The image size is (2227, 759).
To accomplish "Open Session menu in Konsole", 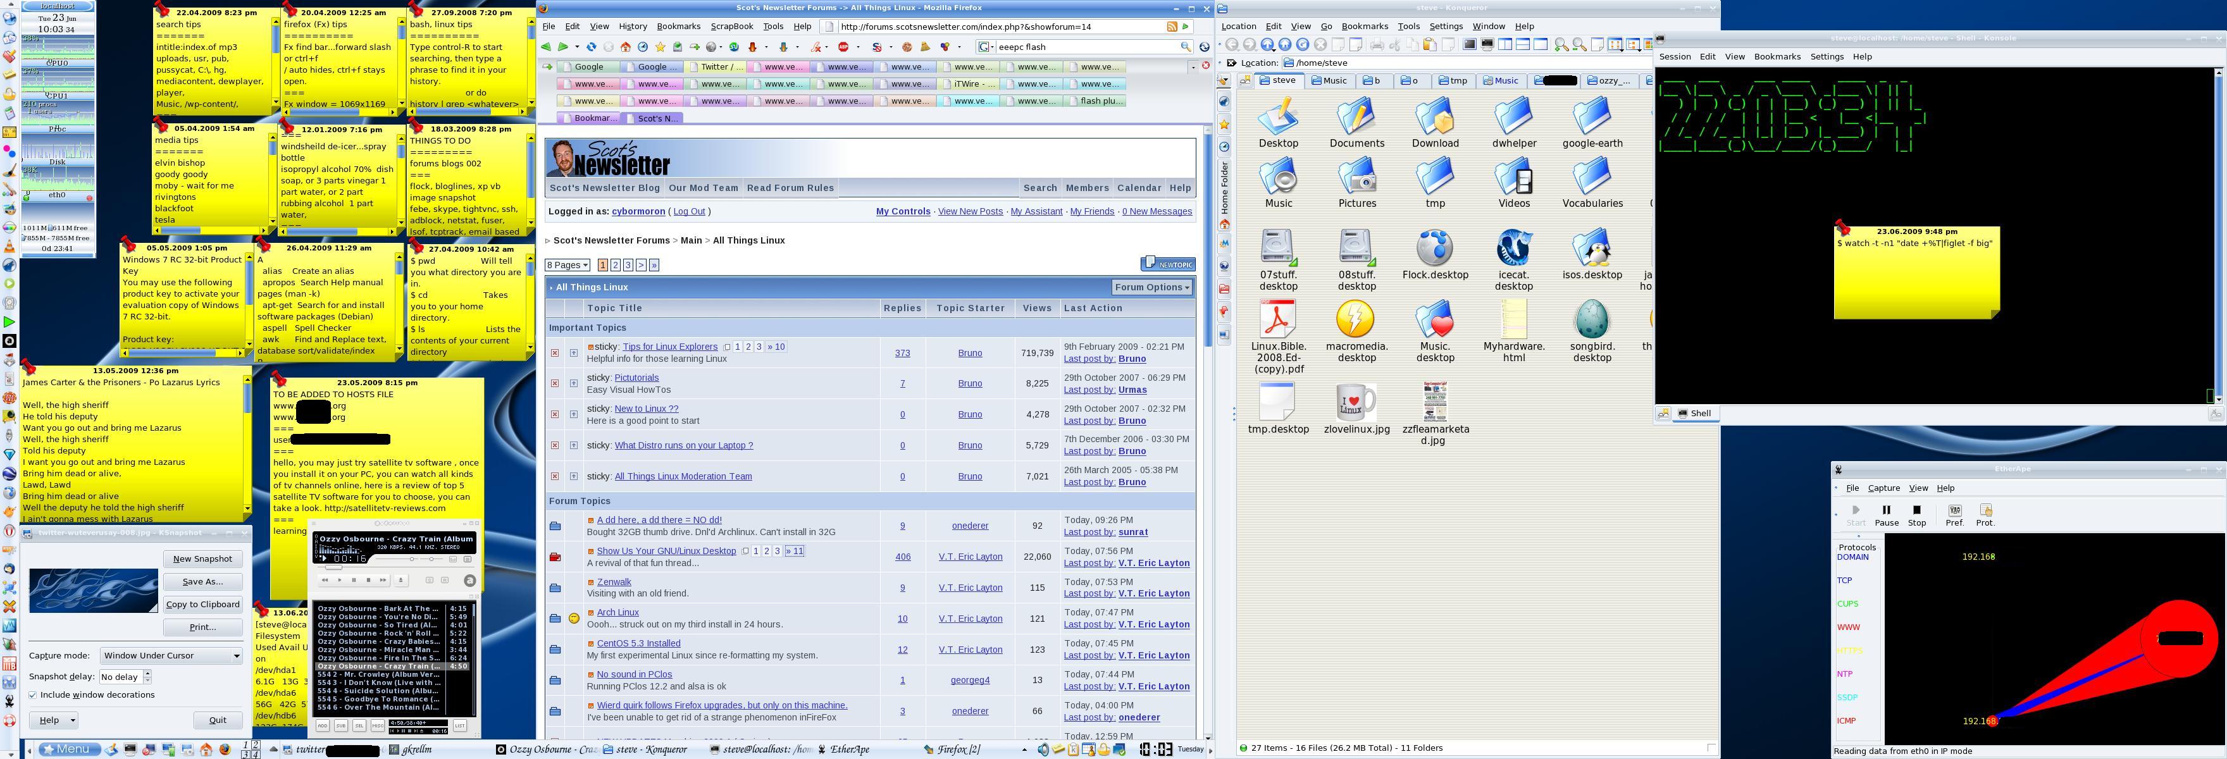I will pos(1675,57).
